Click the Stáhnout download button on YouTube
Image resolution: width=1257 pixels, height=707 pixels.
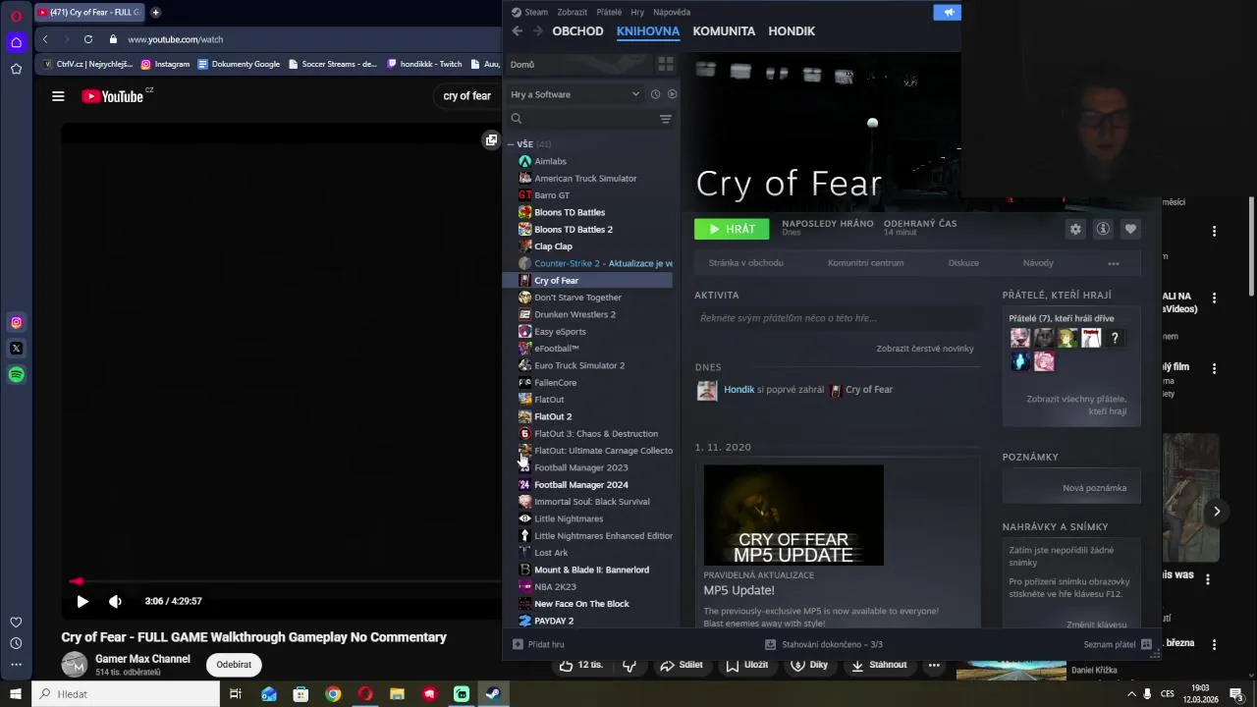[x=879, y=665]
